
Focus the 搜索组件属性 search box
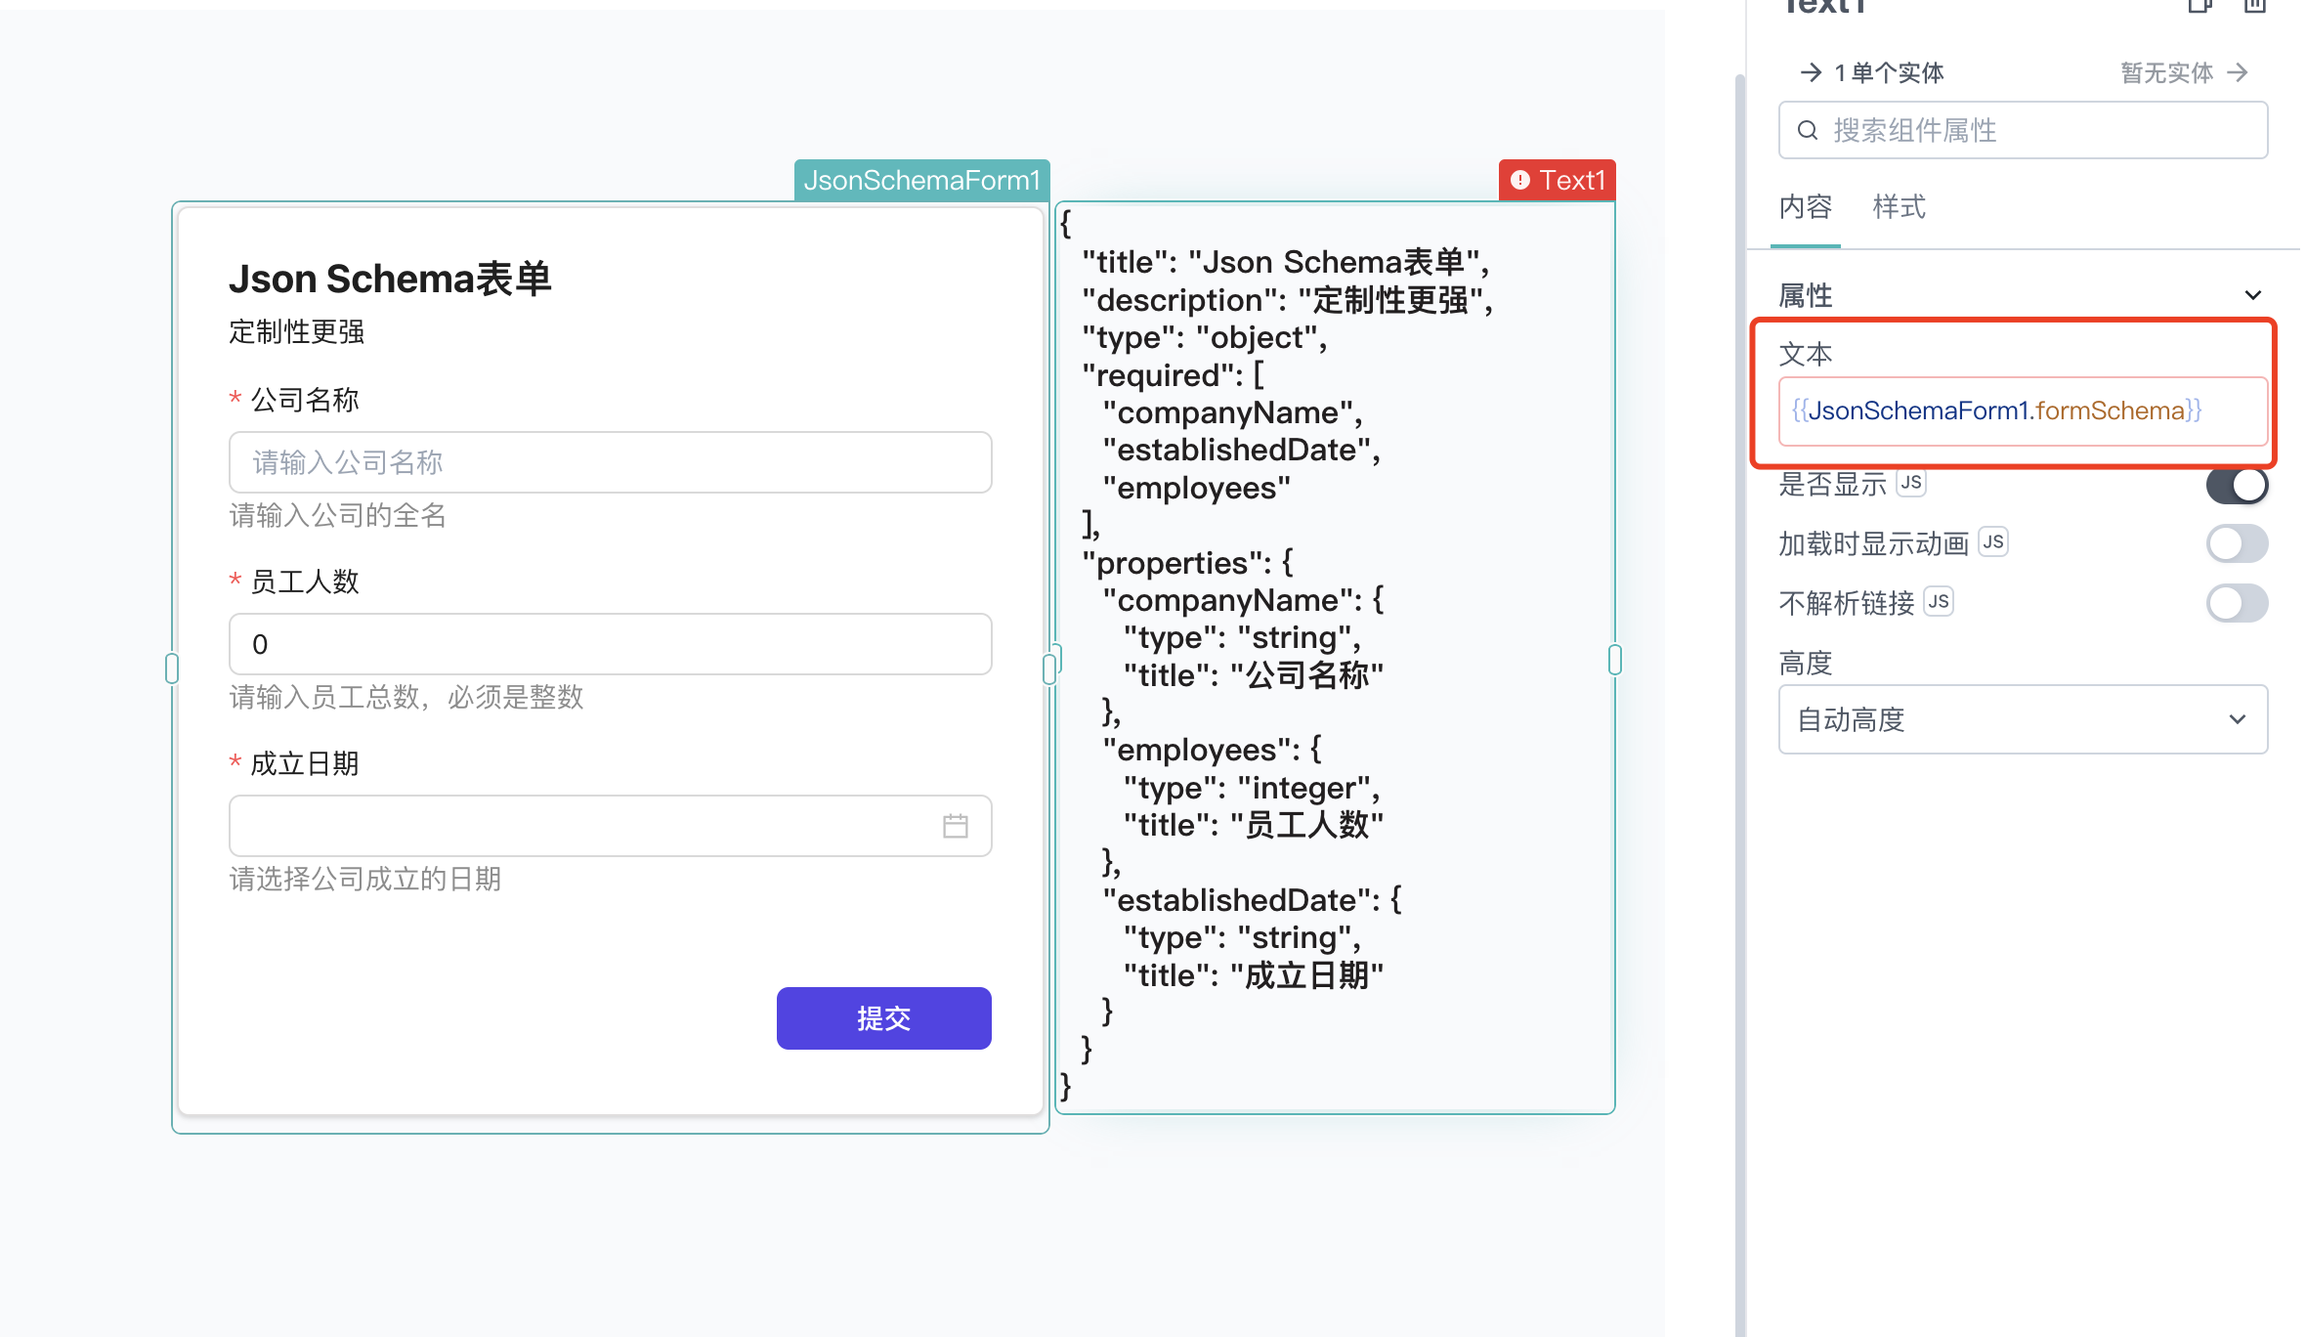pyautogui.click(x=2023, y=130)
